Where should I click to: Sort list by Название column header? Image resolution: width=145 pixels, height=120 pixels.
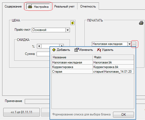click(72, 57)
